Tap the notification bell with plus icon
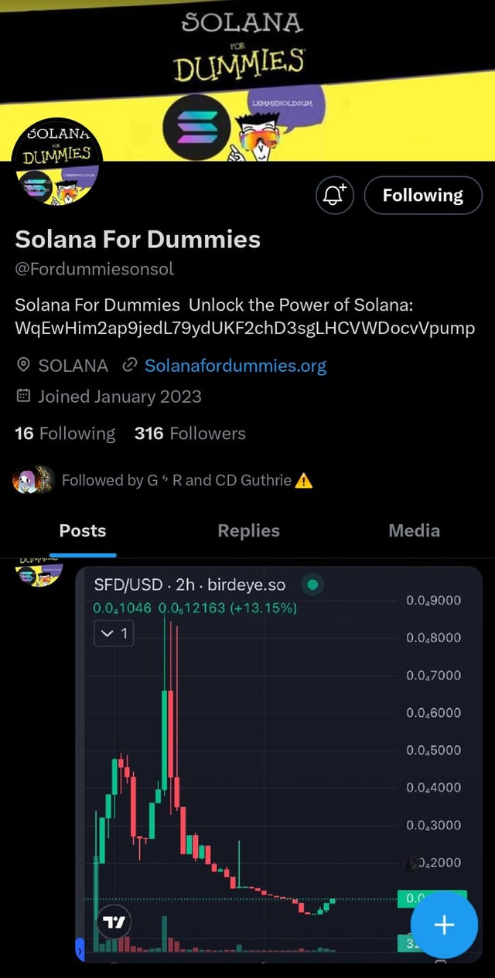Image resolution: width=495 pixels, height=978 pixels. point(335,196)
